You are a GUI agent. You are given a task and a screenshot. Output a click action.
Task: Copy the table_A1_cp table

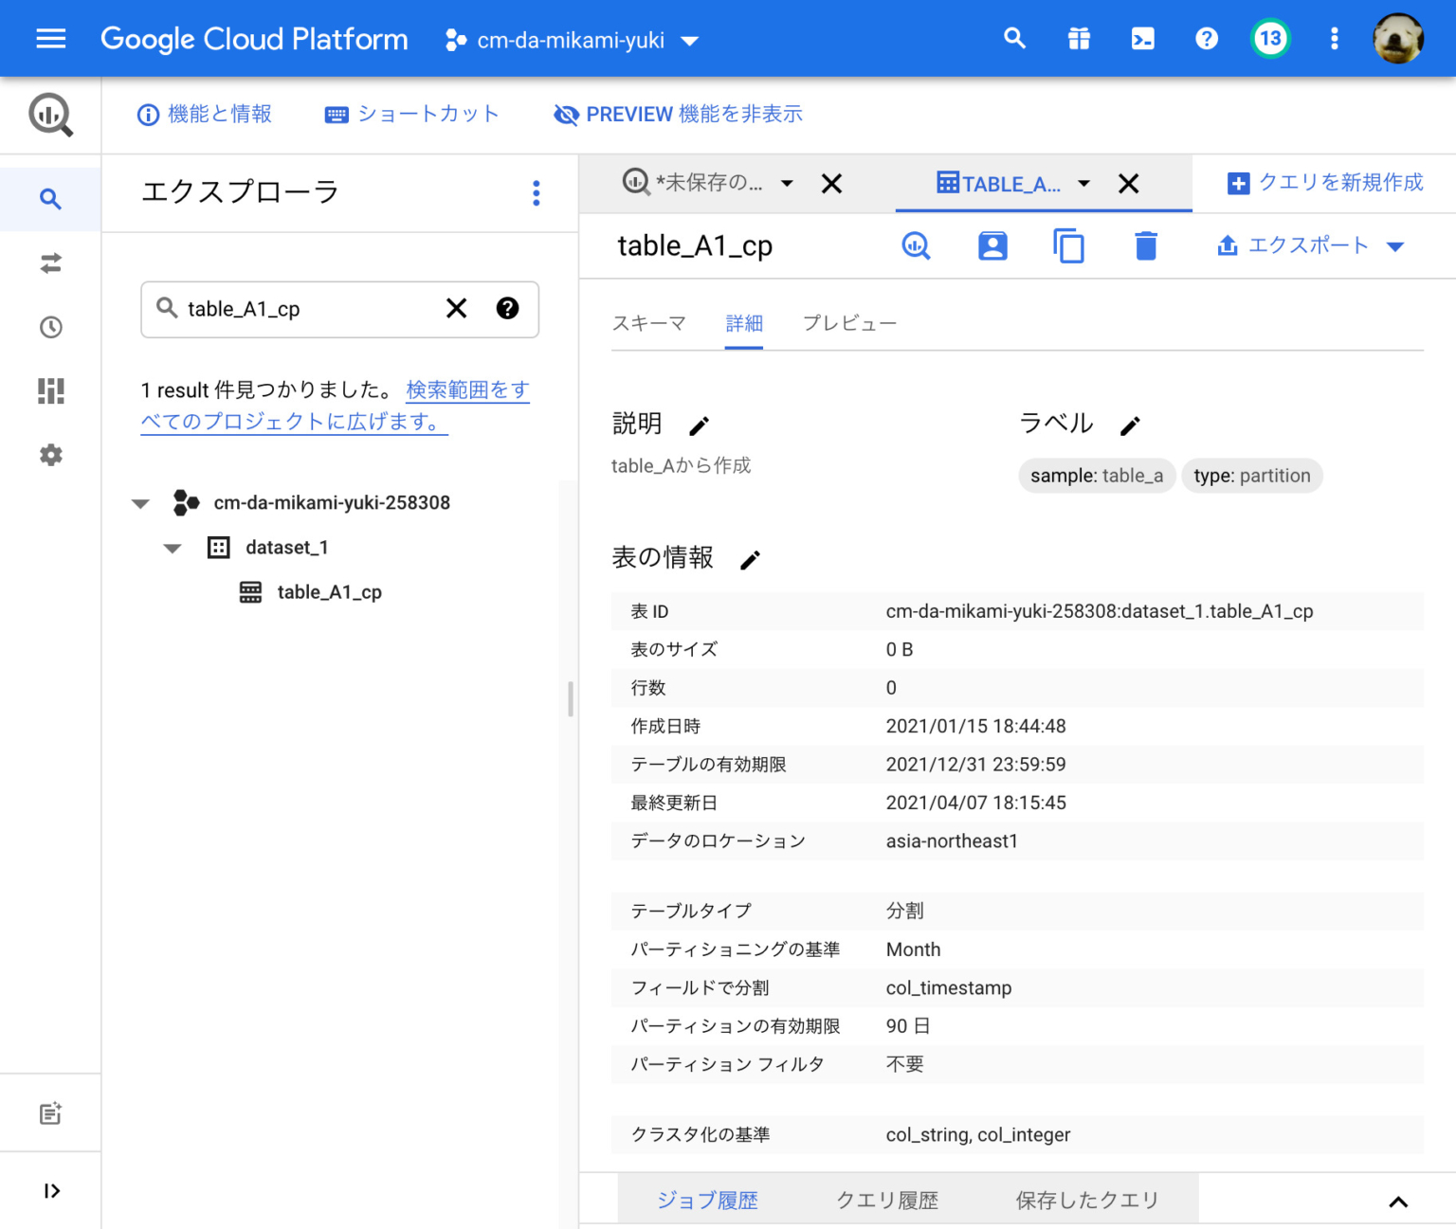[1068, 245]
